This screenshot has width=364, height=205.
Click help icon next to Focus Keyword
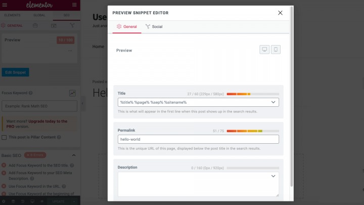[x=31, y=93]
